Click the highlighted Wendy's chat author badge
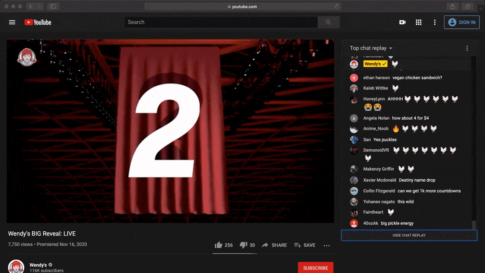This screenshot has width=485, height=273. (375, 64)
